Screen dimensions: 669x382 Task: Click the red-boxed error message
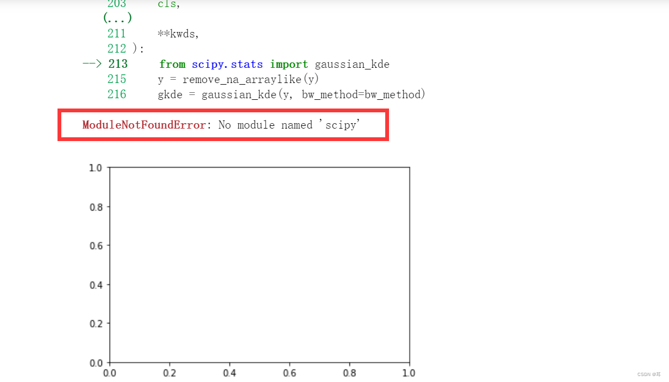tap(224, 125)
